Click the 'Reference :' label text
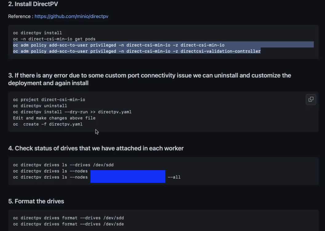325x231 pixels. point(21,16)
